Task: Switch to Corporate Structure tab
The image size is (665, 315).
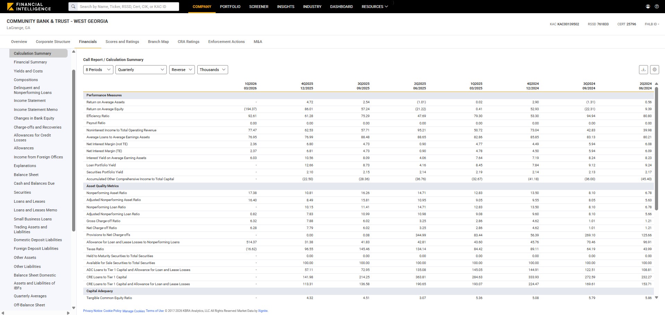Action: tap(53, 42)
